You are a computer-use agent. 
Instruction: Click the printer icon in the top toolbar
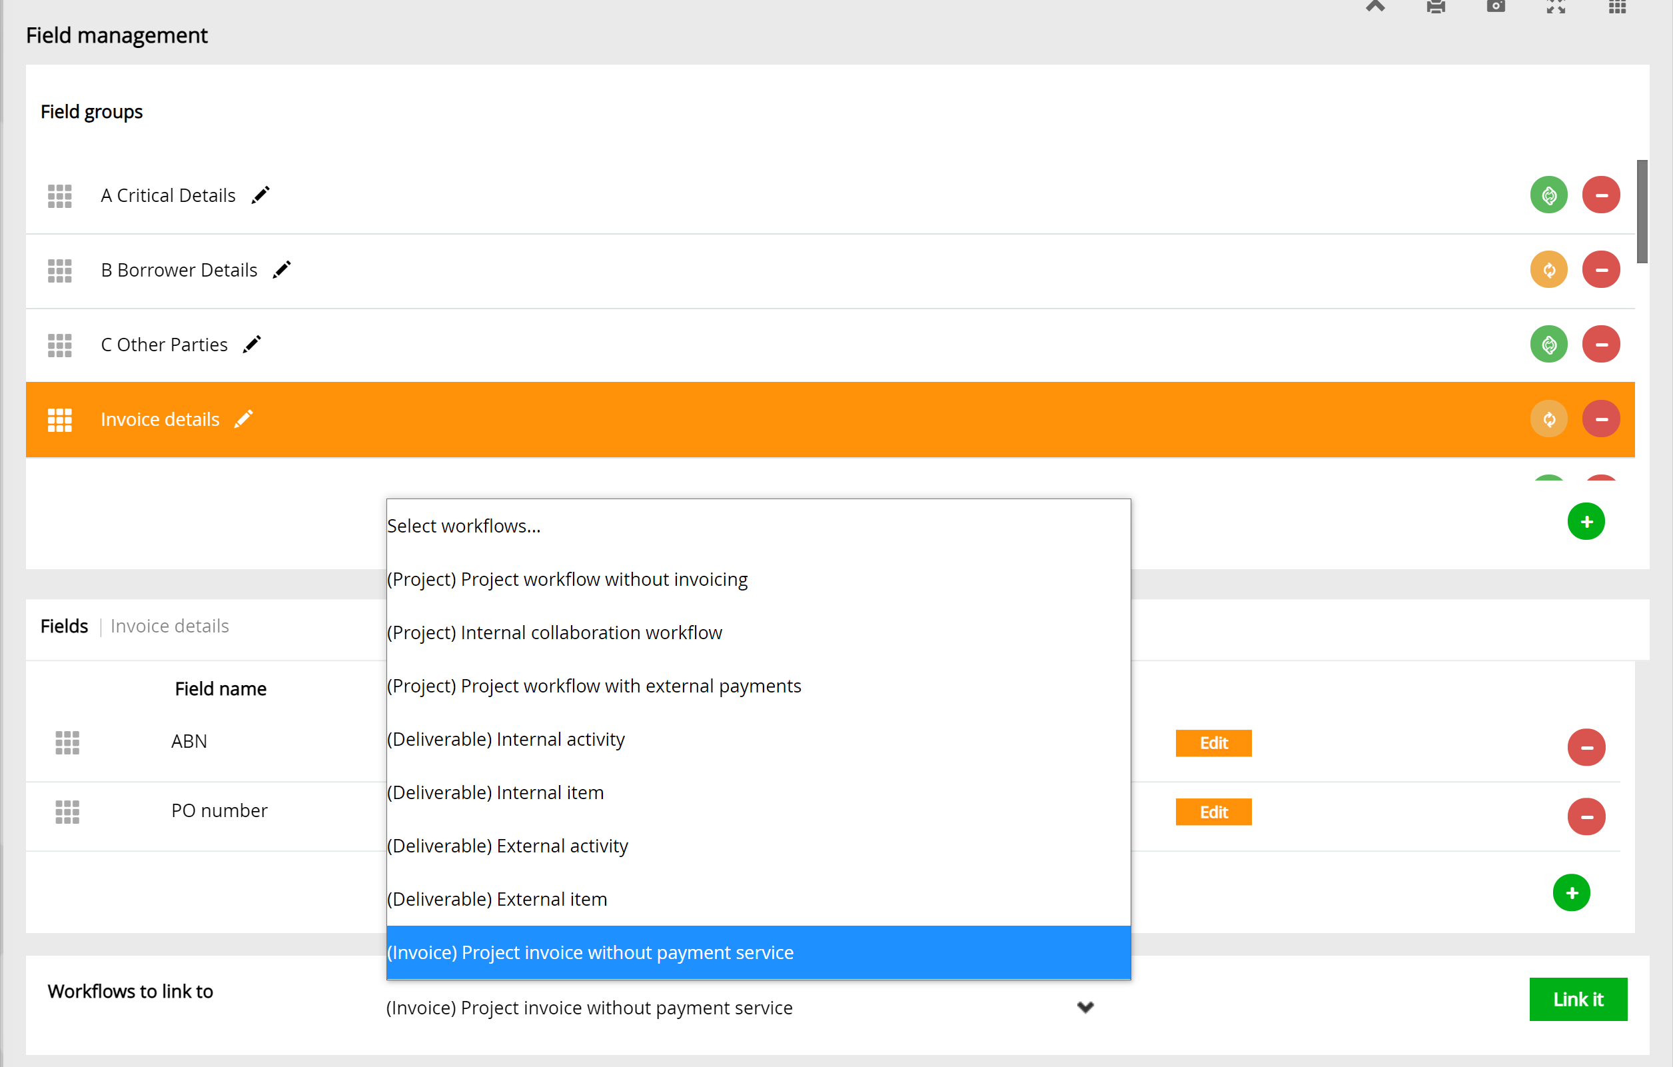(1435, 6)
